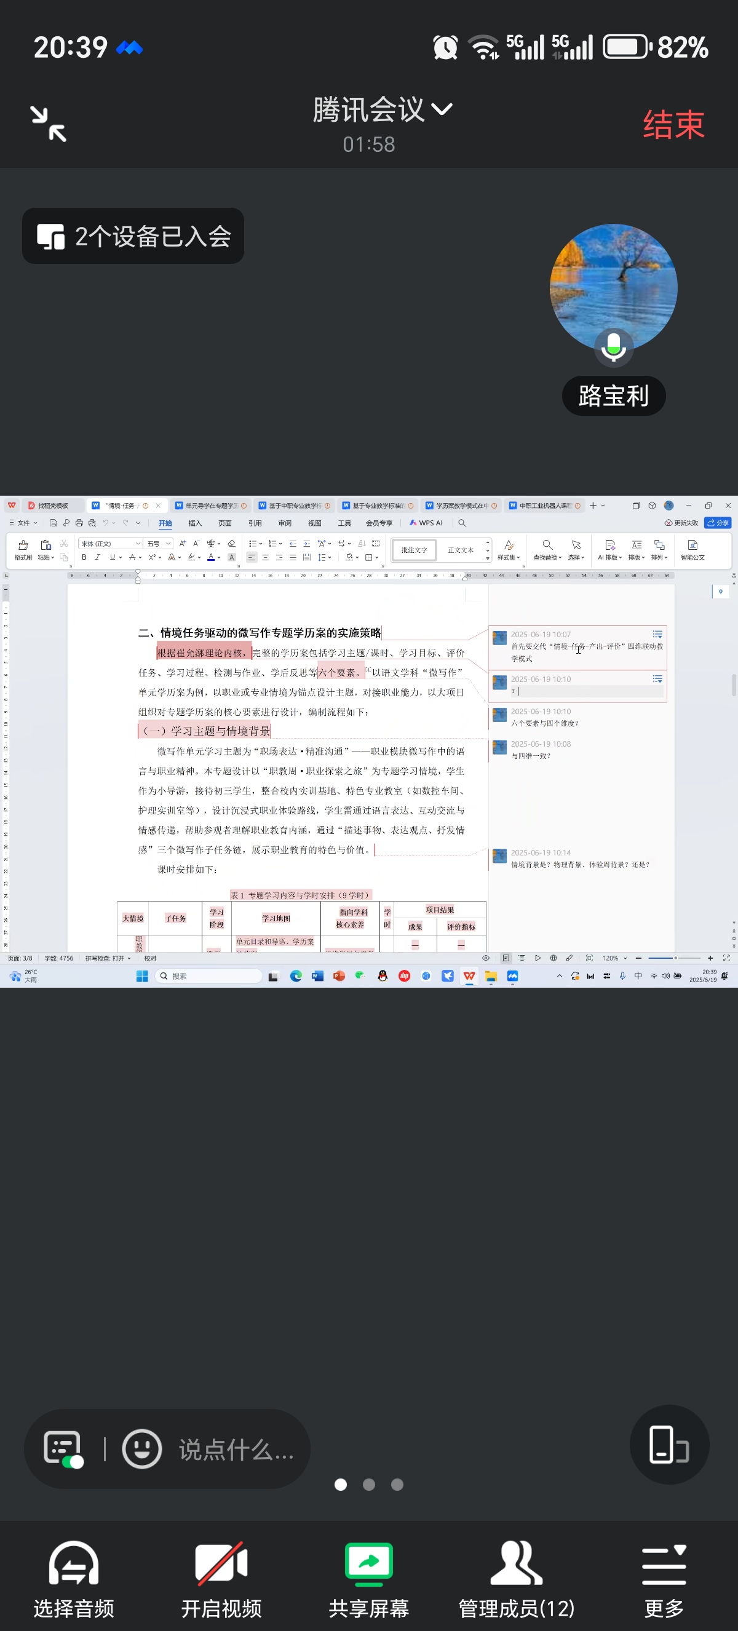The image size is (738, 1631).
Task: Tap the 说点什么 chat input field
Action: [x=236, y=1450]
